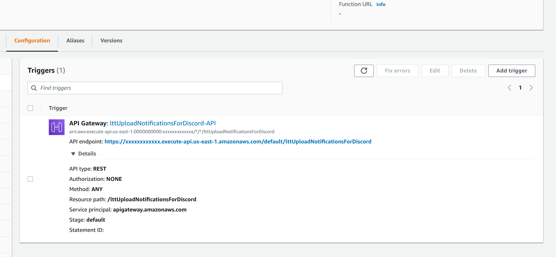The image size is (556, 257).
Task: Switch to the Aliases tab
Action: (75, 41)
